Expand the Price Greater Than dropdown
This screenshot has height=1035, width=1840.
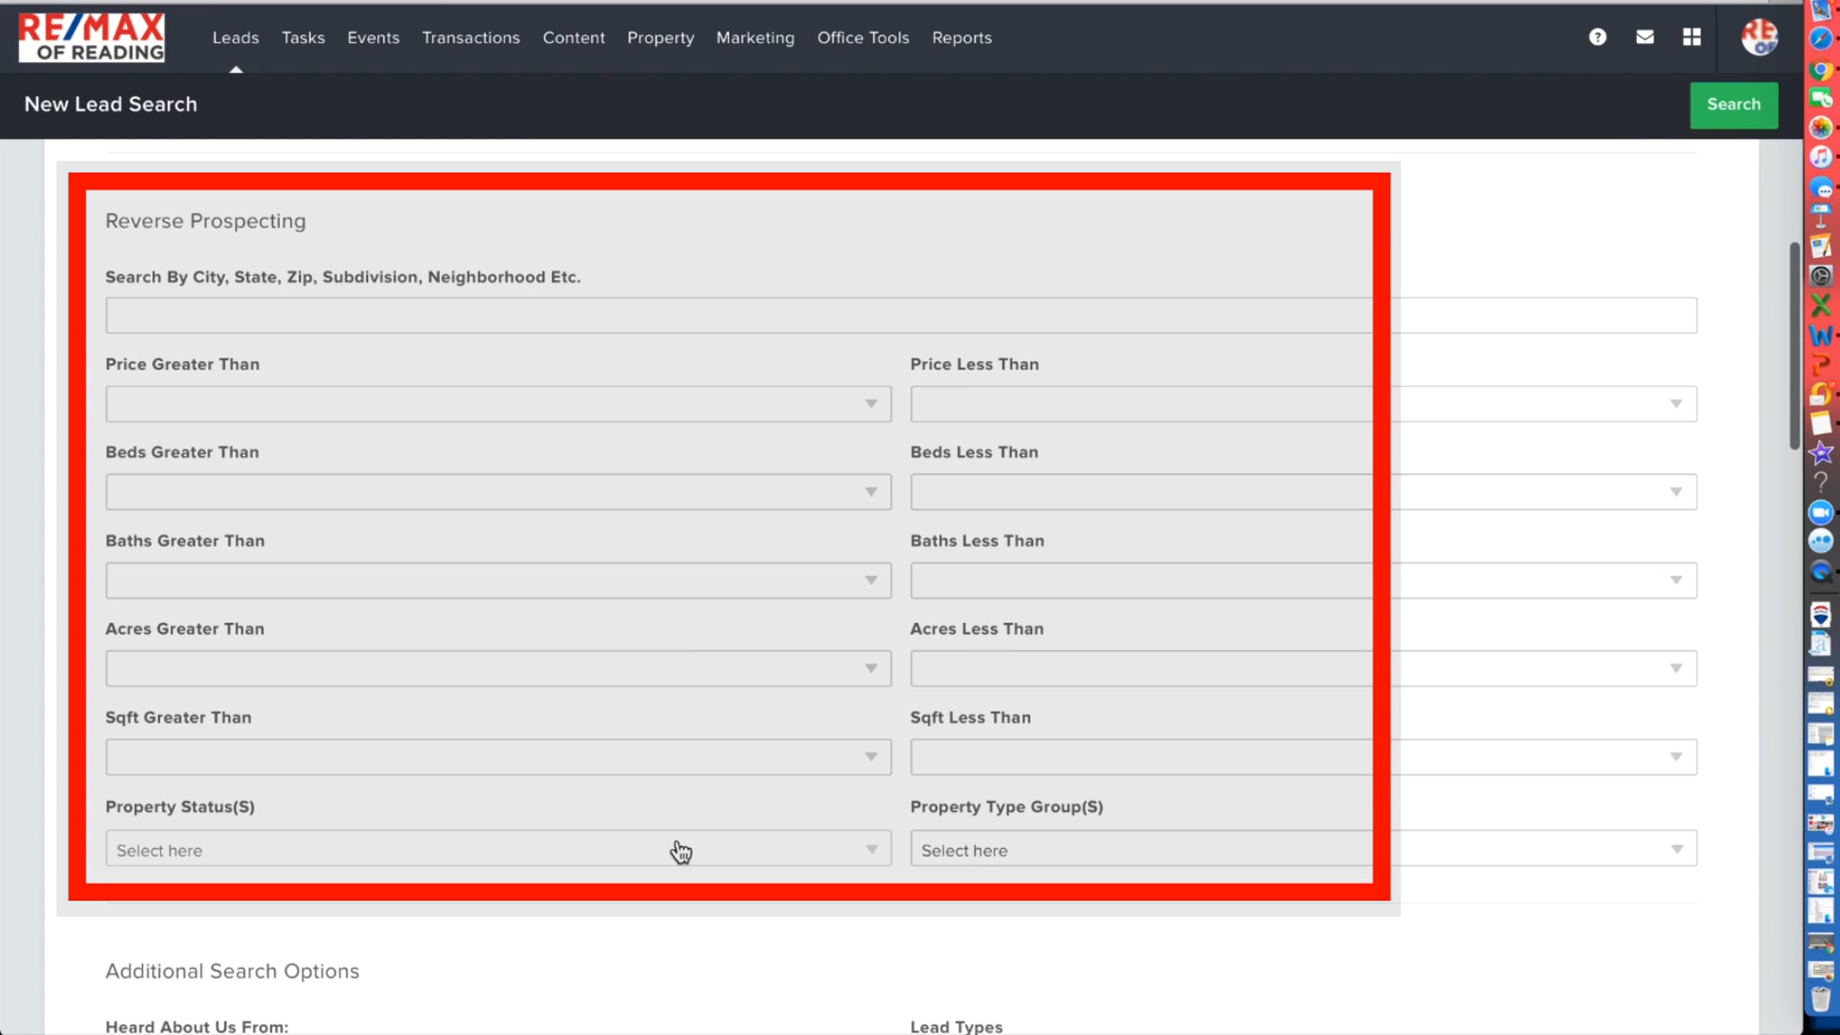(498, 404)
